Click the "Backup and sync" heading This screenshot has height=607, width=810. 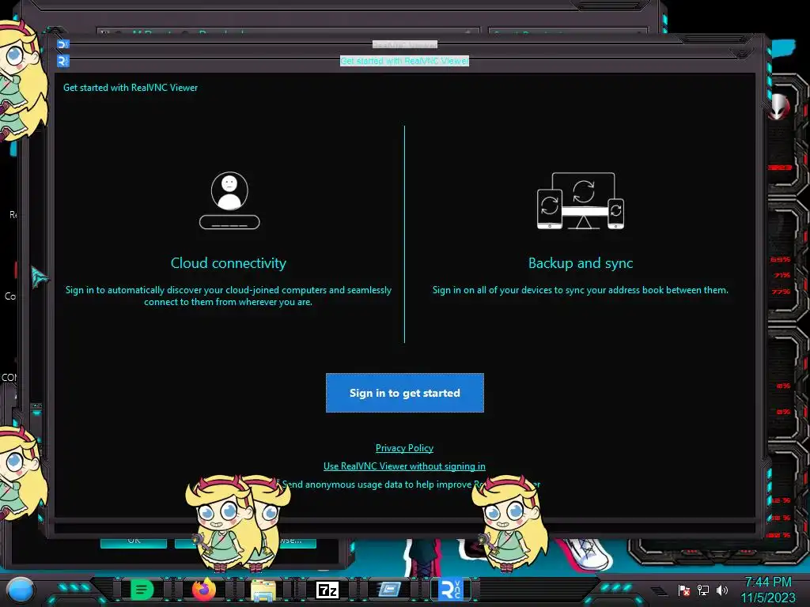[581, 263]
